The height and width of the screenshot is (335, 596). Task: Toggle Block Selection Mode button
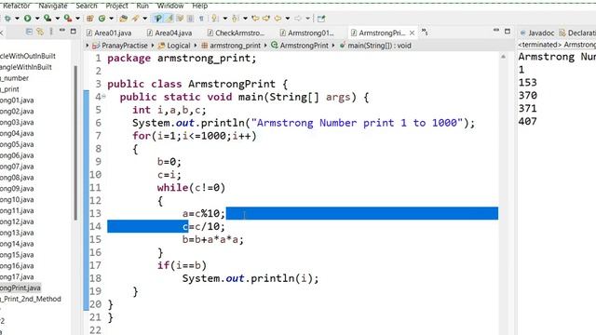coord(190,19)
